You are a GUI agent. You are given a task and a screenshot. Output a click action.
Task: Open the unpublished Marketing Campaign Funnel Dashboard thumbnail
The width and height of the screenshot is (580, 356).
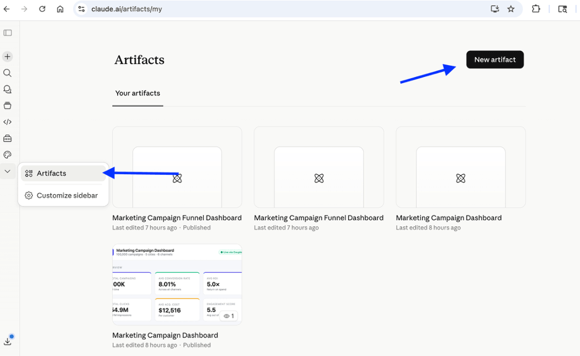319,167
